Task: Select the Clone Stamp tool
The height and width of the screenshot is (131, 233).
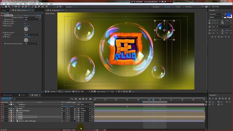Action: [x=36, y=7]
